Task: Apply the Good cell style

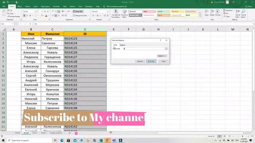Action: point(164,12)
